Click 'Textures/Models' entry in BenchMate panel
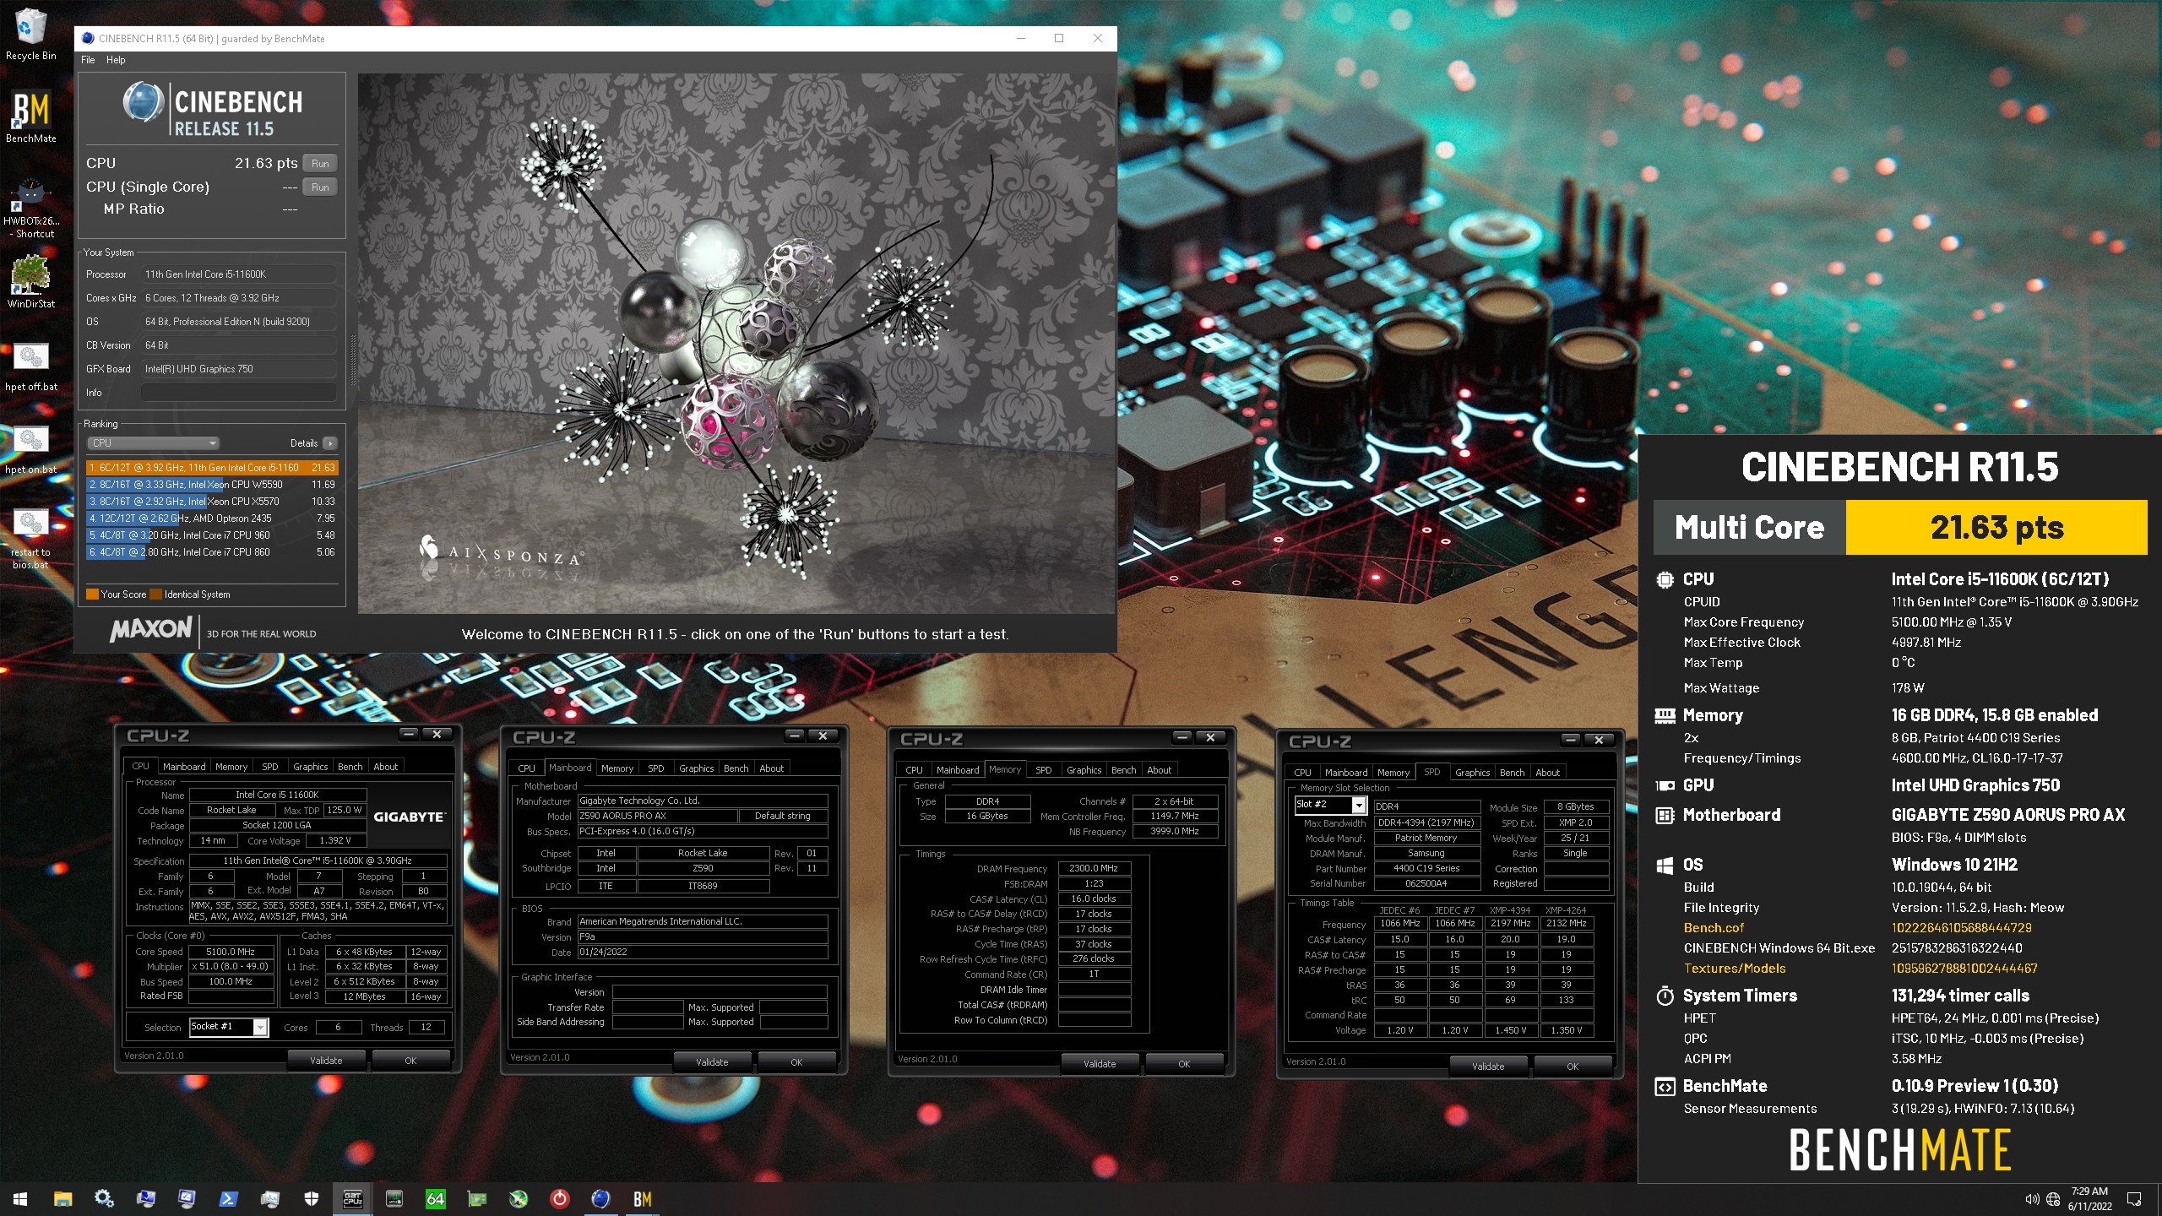 click(x=1735, y=969)
